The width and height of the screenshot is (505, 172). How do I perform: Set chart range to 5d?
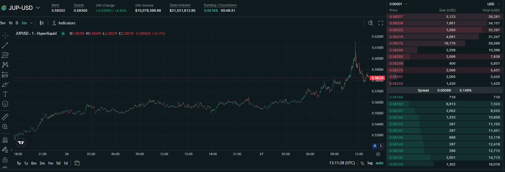click(x=58, y=163)
